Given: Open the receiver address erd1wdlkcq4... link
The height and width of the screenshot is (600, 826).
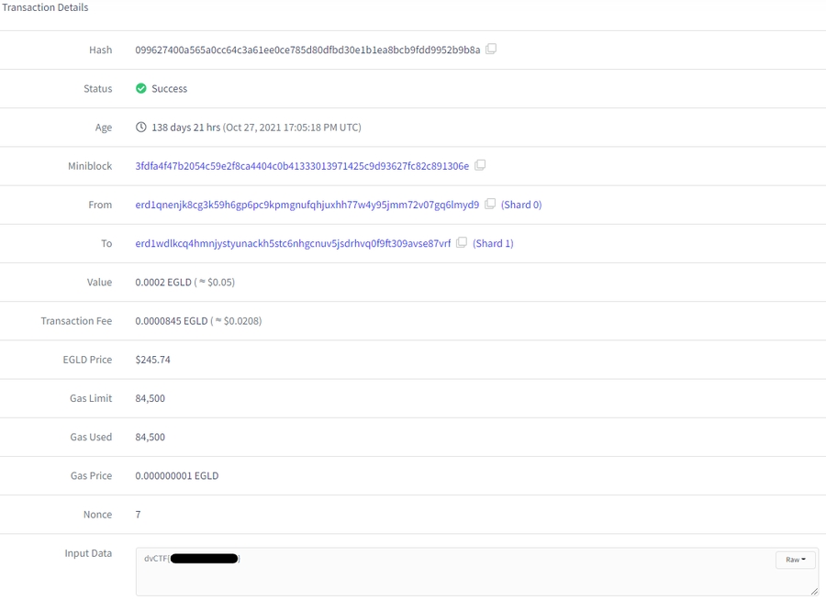Looking at the screenshot, I should 293,243.
